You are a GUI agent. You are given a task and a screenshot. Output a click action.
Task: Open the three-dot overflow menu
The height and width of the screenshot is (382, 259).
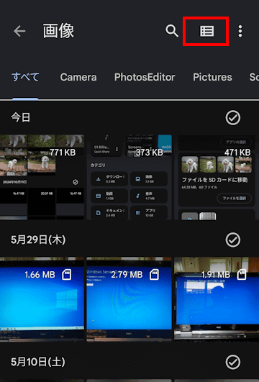click(240, 31)
